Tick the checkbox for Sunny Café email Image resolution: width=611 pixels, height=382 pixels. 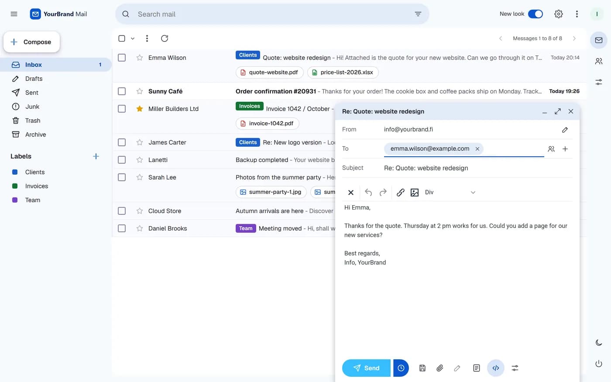[122, 91]
